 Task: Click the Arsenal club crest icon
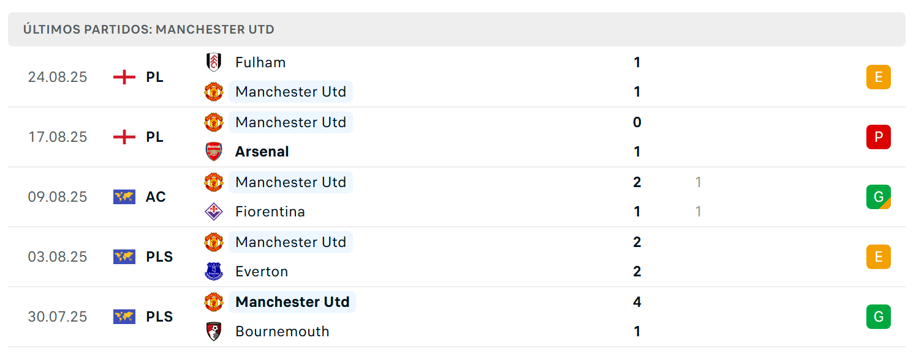click(213, 152)
